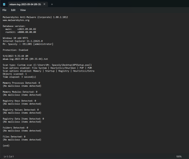Viewport: 189px width, 159px height.
Task: Add a new tab with the plus button
Action: (52, 4)
